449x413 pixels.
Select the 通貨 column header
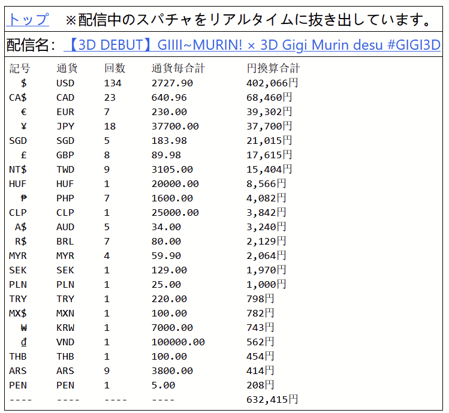coord(67,68)
